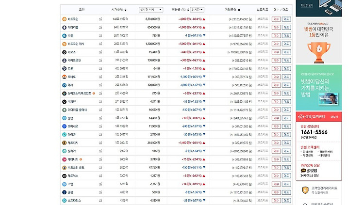Click 매도 button in 리플 row

[286, 36]
